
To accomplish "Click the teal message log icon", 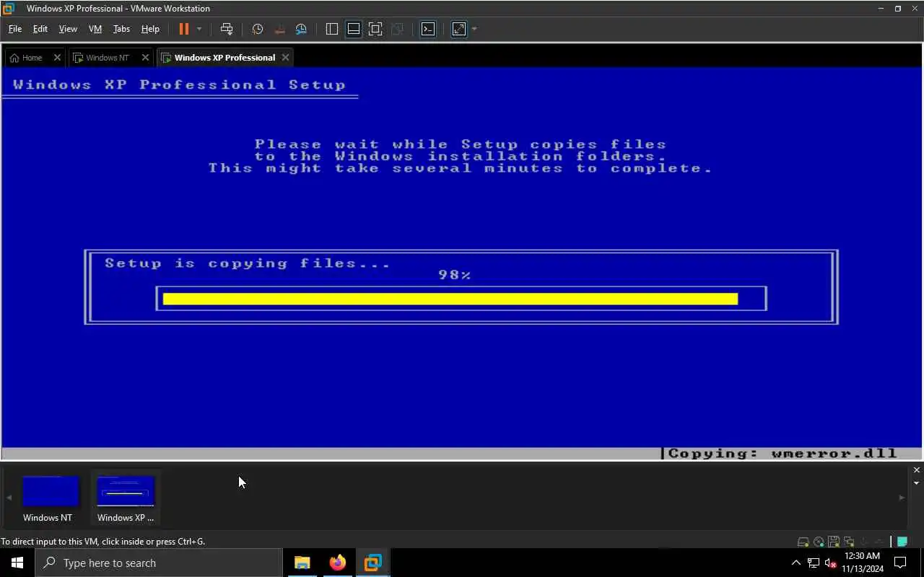I will point(902,542).
